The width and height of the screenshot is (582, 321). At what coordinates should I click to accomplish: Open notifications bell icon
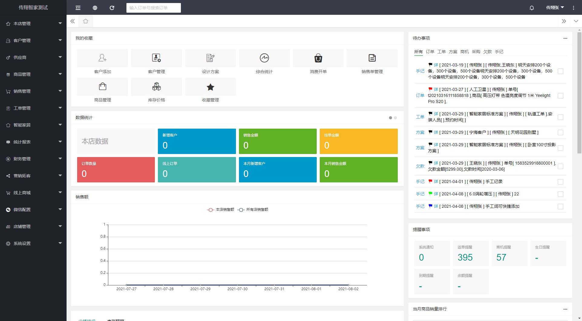(532, 8)
